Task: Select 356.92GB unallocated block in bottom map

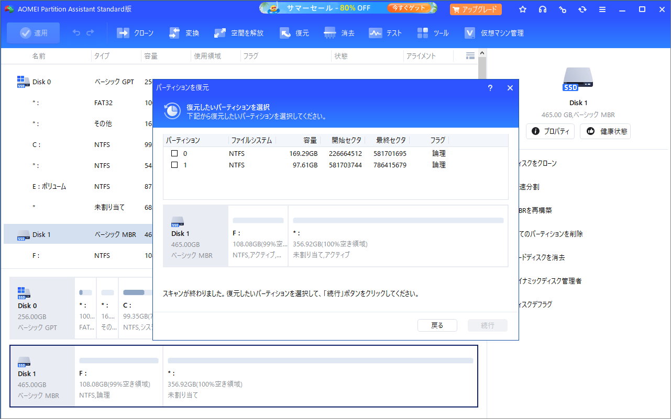Action: click(320, 376)
